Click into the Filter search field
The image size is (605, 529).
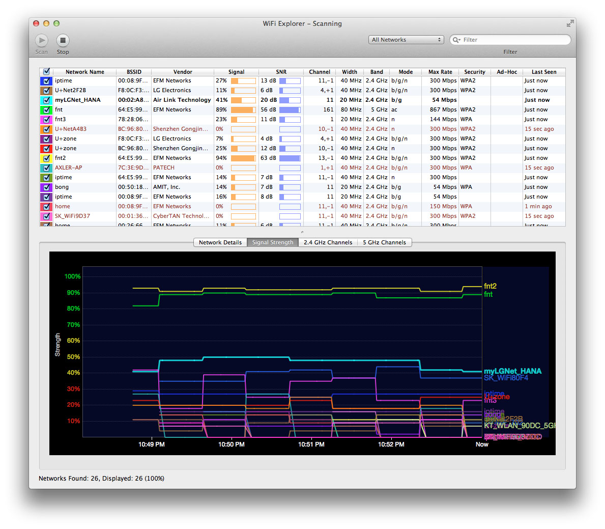514,40
